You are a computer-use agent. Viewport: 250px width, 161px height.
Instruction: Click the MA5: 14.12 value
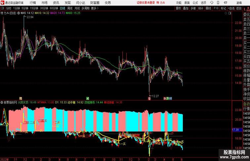(x=27, y=13)
